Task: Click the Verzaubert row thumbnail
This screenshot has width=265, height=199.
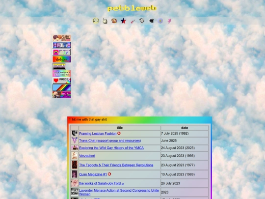Action: coord(75,156)
